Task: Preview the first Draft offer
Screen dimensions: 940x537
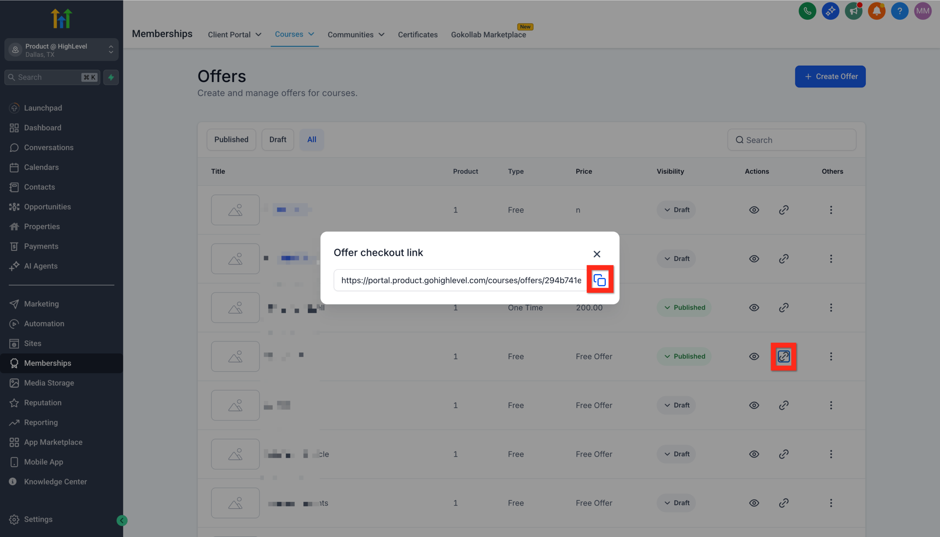Action: pyautogui.click(x=754, y=210)
